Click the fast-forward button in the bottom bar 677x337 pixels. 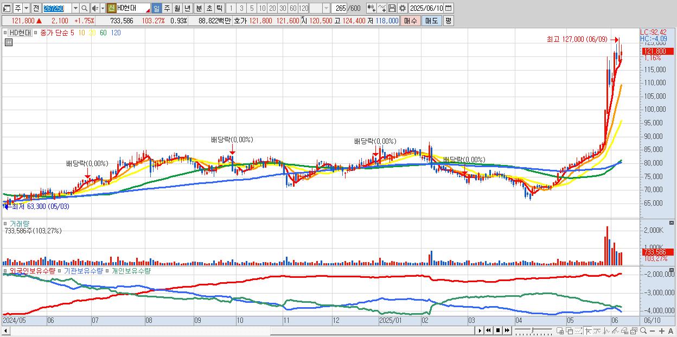[x=507, y=330]
